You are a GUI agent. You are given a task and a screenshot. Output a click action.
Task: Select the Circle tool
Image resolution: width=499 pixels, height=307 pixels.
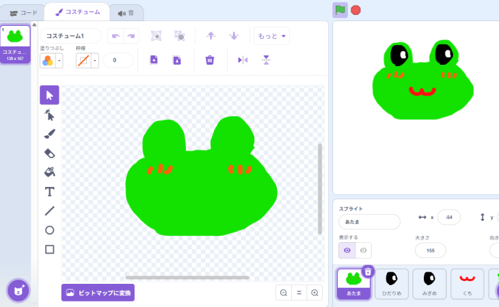[49, 230]
